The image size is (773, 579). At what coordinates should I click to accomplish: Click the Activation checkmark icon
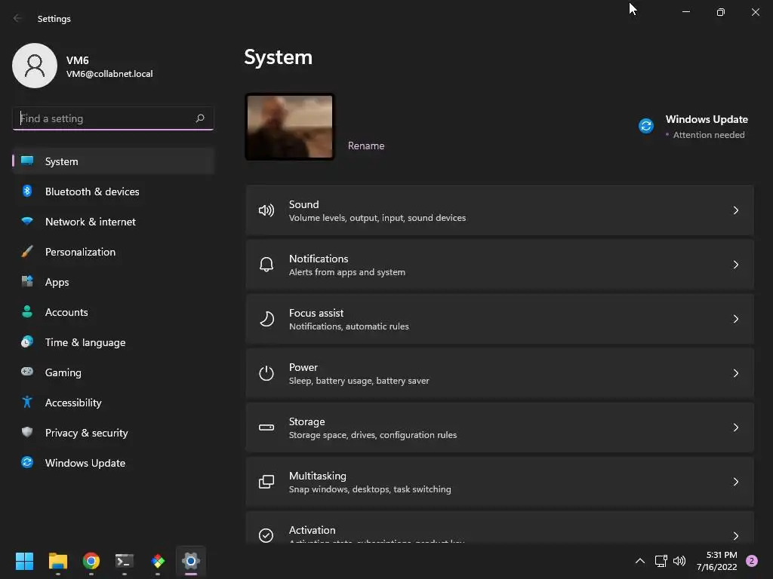pos(266,535)
